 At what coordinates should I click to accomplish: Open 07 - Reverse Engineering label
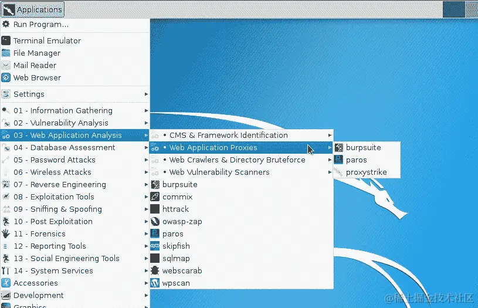tap(60, 185)
